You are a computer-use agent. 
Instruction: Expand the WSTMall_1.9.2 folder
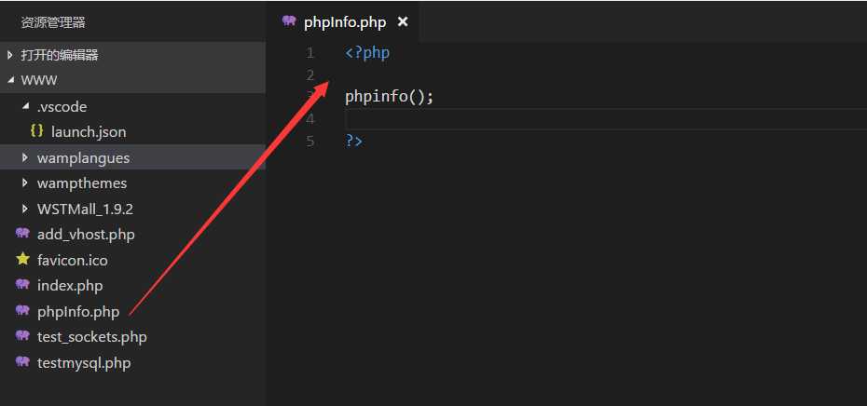(x=25, y=209)
